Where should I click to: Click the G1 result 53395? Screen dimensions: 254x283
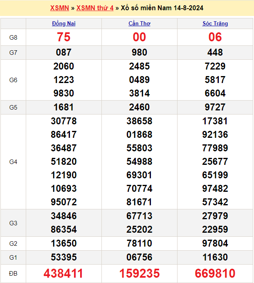pos(64,257)
